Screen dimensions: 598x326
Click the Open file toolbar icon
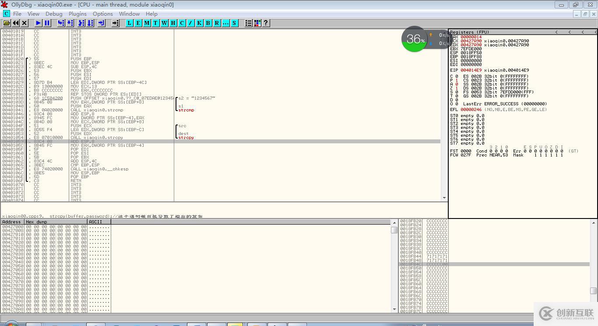7,23
